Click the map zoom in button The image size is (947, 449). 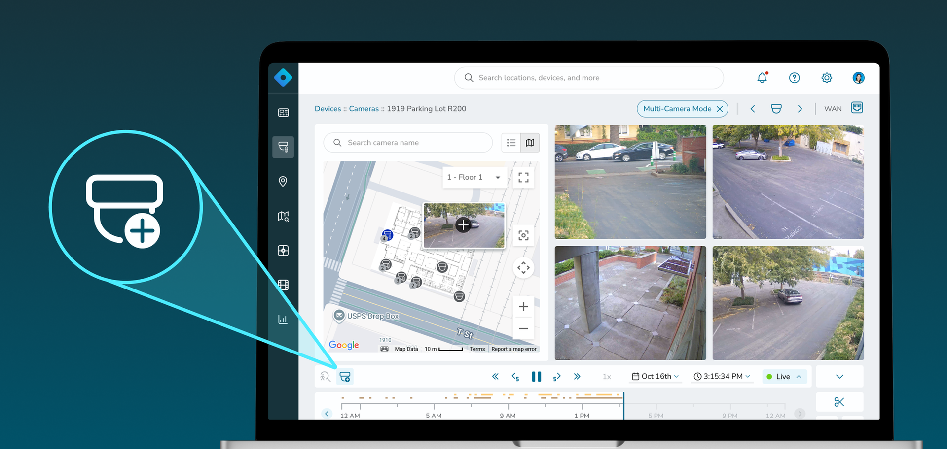(x=523, y=307)
